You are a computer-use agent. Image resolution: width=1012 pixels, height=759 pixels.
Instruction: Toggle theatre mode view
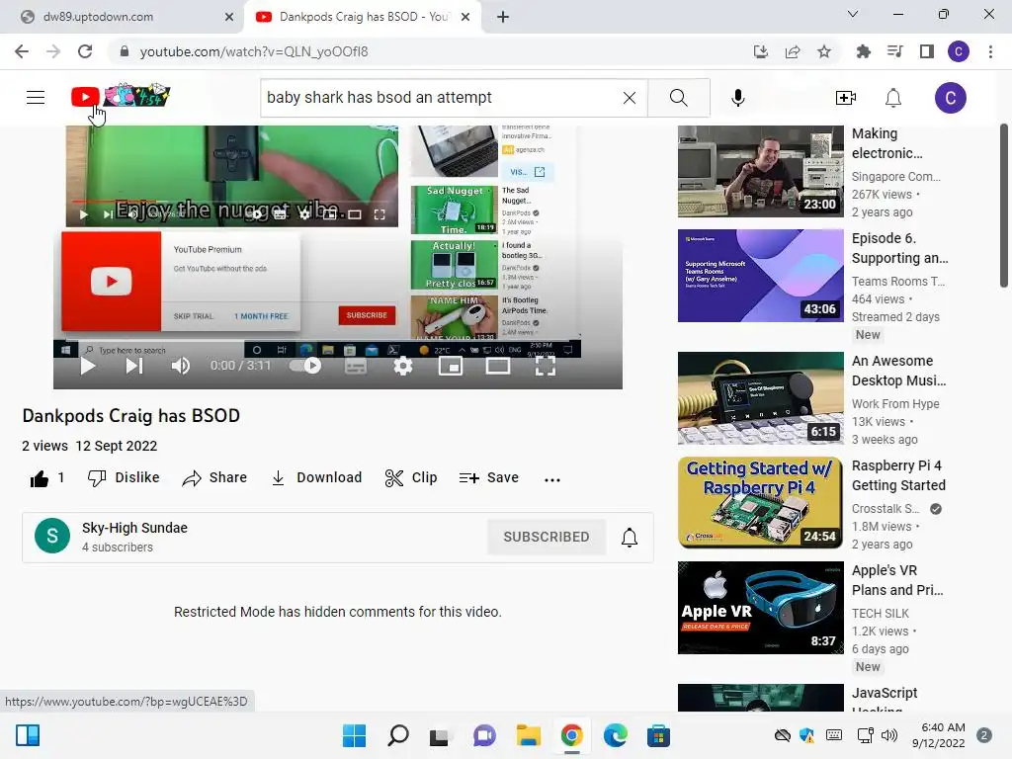(498, 366)
